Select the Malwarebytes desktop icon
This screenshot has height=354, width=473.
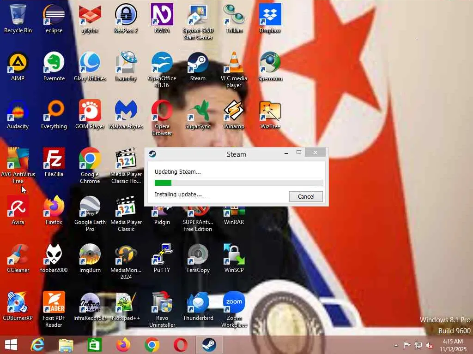(126, 115)
